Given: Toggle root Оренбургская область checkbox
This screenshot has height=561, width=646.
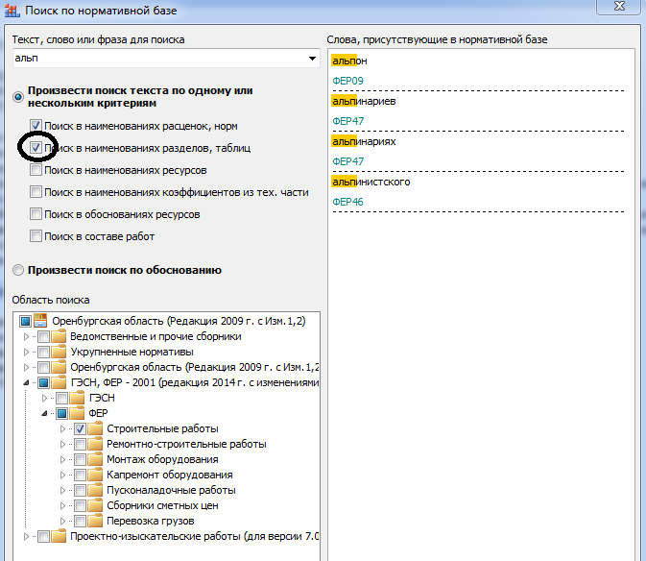Looking at the screenshot, I should coord(25,321).
